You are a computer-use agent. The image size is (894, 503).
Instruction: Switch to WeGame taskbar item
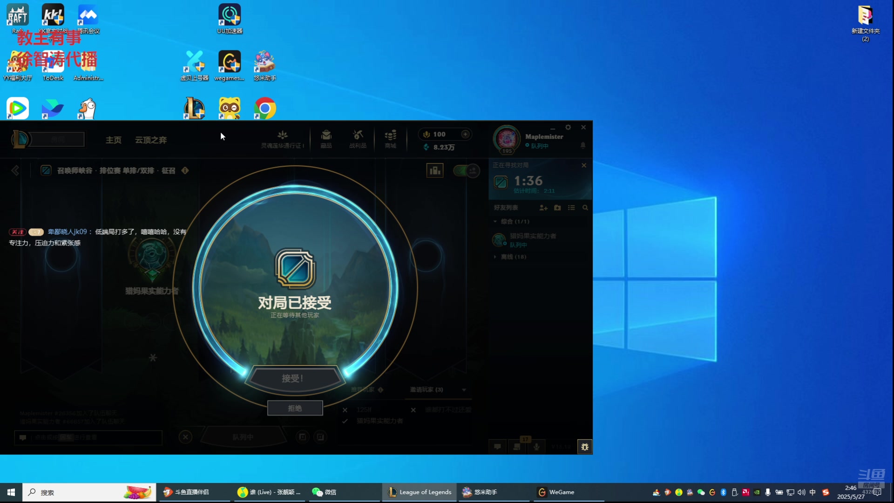569,492
